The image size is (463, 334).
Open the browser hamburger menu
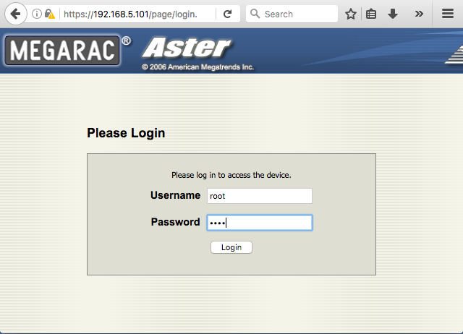(448, 14)
